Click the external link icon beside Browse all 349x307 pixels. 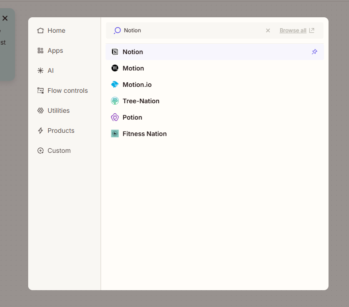pos(312,30)
